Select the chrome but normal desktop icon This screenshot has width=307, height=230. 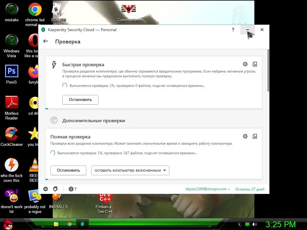tap(35, 15)
